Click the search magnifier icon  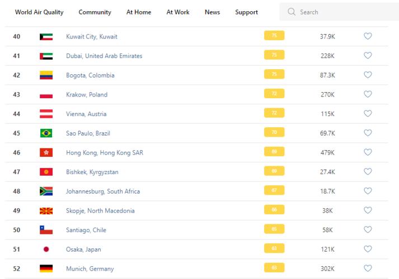291,12
